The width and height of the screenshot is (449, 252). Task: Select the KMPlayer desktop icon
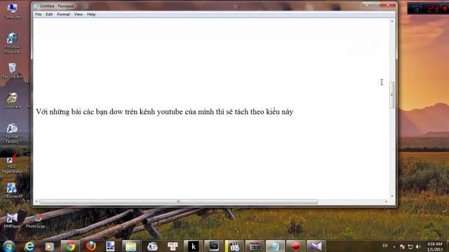click(x=12, y=220)
